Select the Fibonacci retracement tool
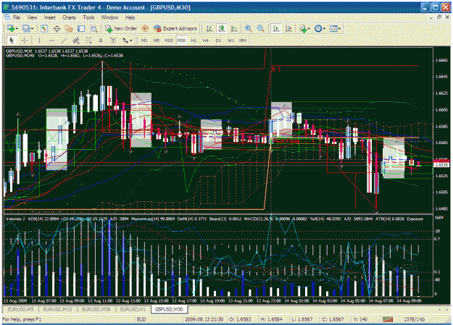453x325 pixels. 88,41
